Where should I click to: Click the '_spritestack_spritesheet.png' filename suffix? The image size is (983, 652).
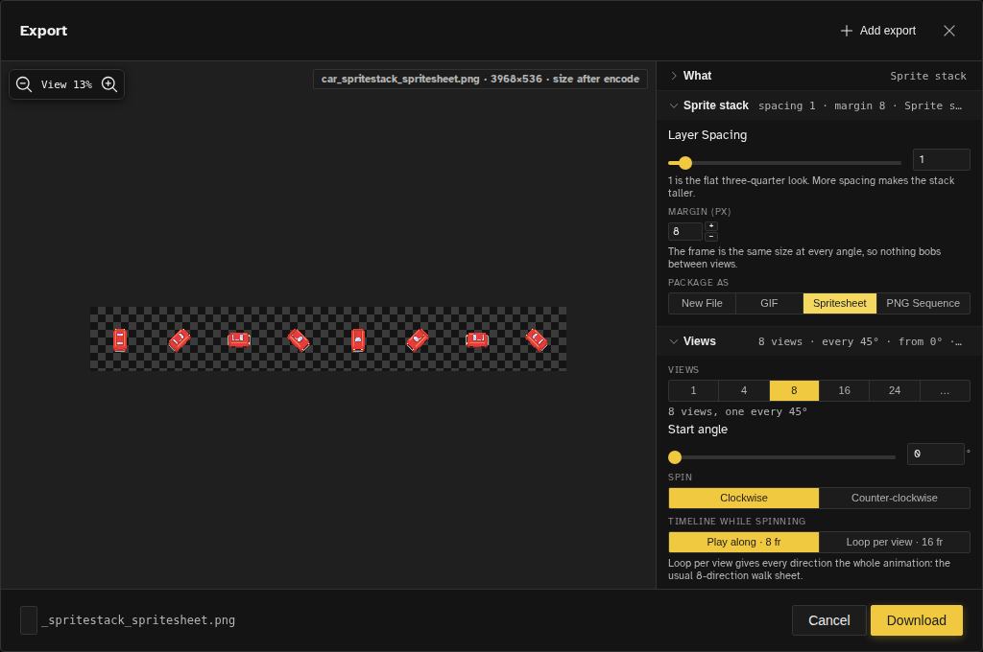(x=138, y=620)
